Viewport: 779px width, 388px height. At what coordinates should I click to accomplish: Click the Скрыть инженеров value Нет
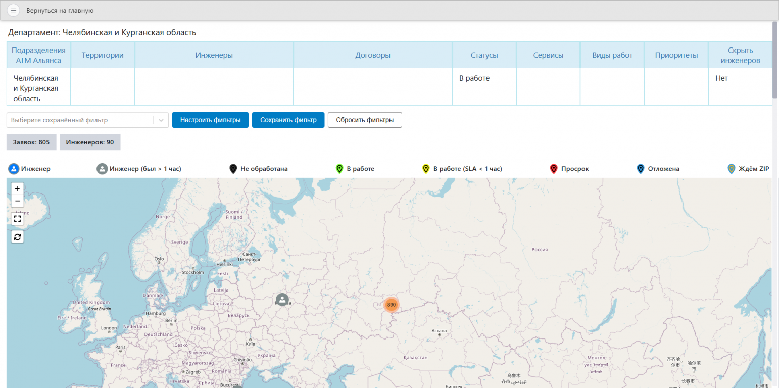(721, 78)
